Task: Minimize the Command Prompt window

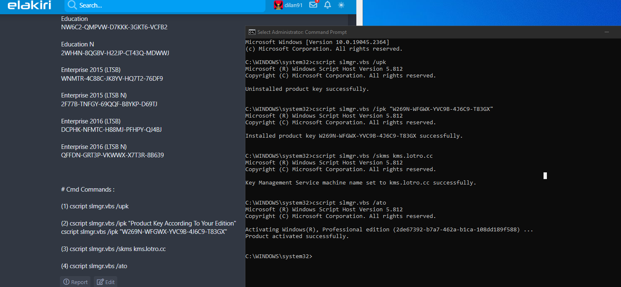Action: 607,32
